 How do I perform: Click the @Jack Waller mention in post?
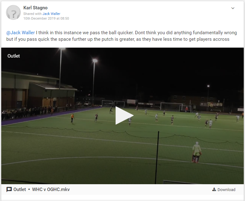coord(20,33)
